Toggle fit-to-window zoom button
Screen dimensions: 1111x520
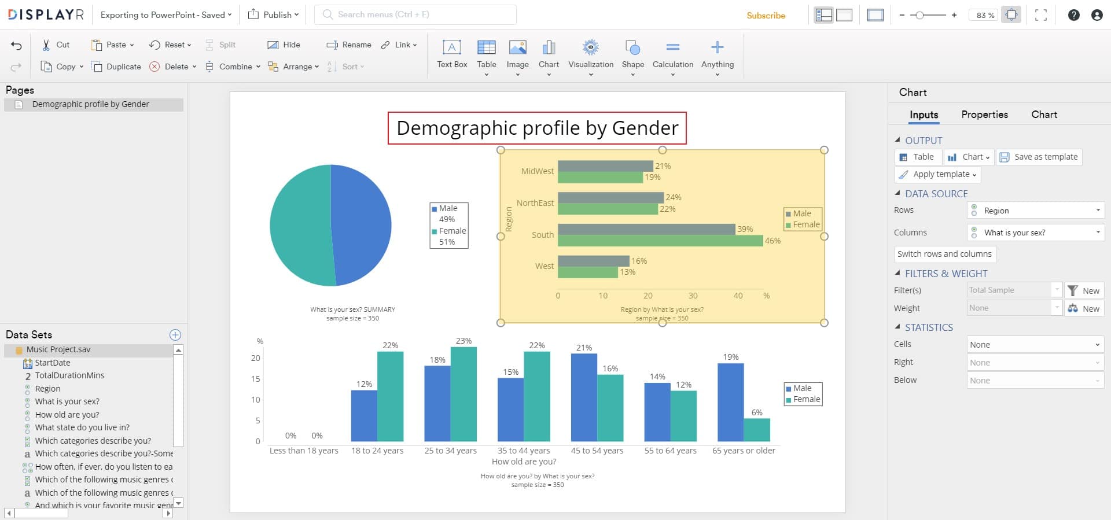[x=1011, y=15]
